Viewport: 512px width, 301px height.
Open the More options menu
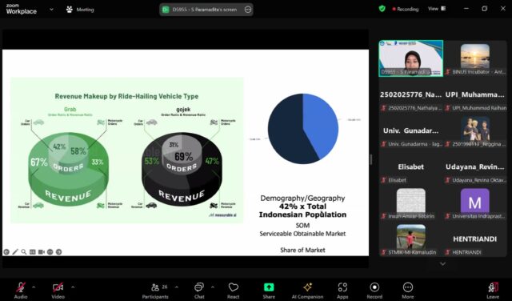pyautogui.click(x=407, y=290)
